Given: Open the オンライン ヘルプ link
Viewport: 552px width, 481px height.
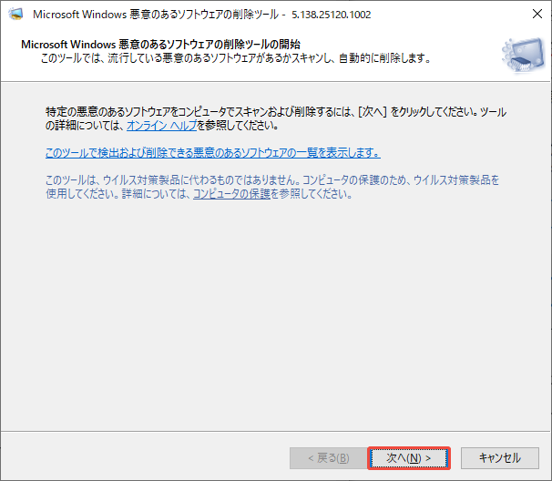Looking at the screenshot, I should click(x=162, y=126).
